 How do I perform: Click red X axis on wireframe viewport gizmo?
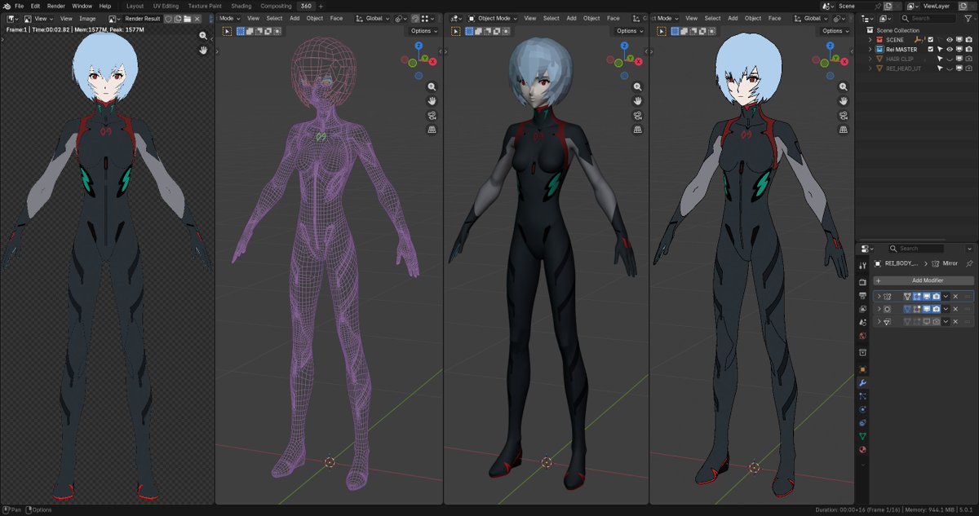tap(432, 61)
